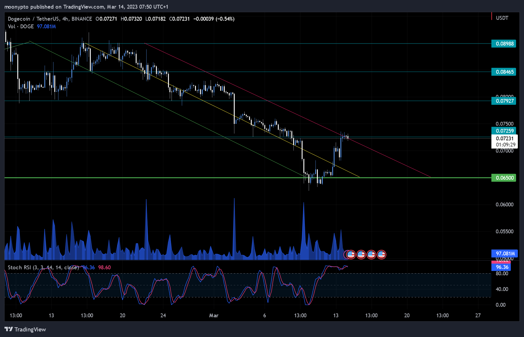
Task: Click the 97.081M volume label on axis
Action: [505, 254]
